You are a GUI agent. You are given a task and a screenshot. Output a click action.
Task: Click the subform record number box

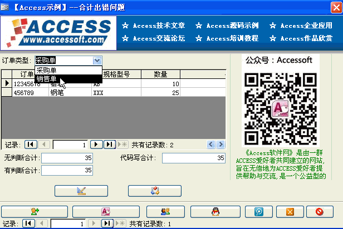70,145
